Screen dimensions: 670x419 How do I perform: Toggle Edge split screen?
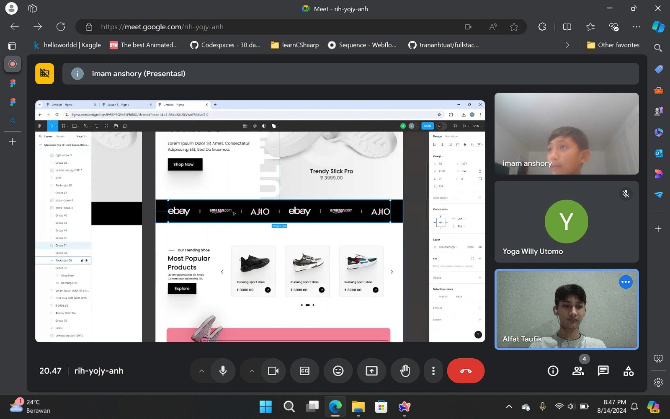(567, 27)
